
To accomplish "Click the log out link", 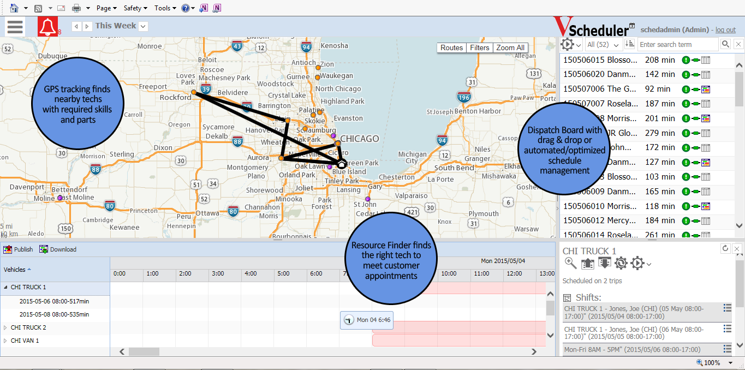I will coord(725,30).
